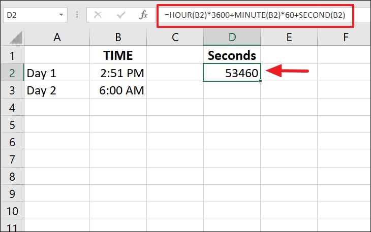The image size is (371, 232).
Task: Click the Name Box showing D2
Action: (x=35, y=15)
